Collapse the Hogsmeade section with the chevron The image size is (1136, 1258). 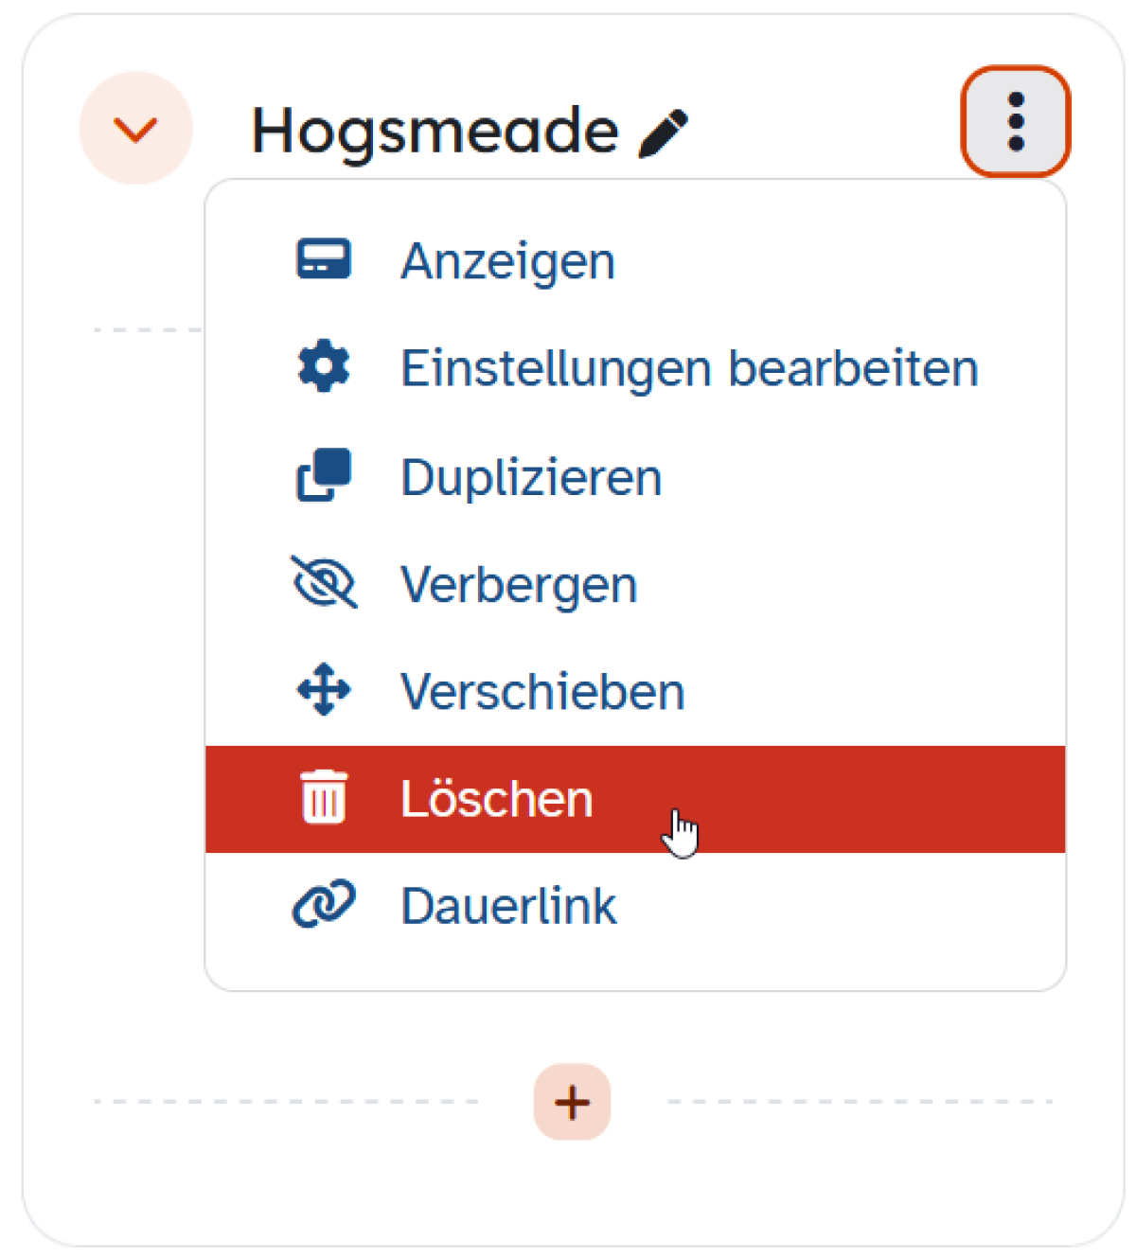[x=135, y=129]
